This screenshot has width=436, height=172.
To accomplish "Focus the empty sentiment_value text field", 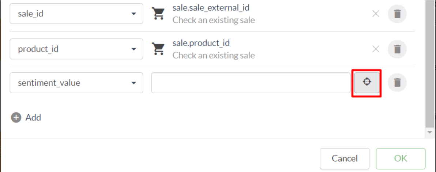I will pyautogui.click(x=251, y=83).
